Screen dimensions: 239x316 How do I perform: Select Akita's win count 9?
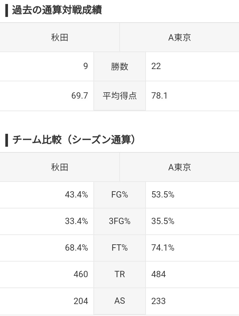85,66
